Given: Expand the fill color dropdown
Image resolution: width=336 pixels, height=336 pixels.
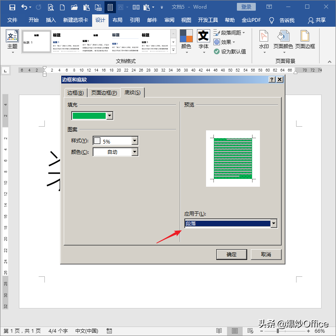Looking at the screenshot, I should (x=109, y=116).
